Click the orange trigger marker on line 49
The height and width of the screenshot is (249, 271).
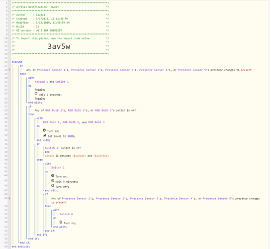9,199
